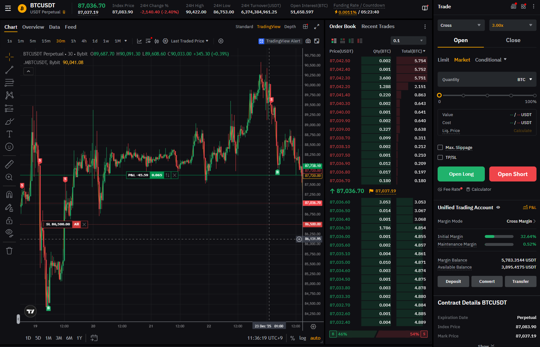Screen dimensions: 540x347
Task: Change the BTC quantity unit dropdown
Action: click(525, 79)
